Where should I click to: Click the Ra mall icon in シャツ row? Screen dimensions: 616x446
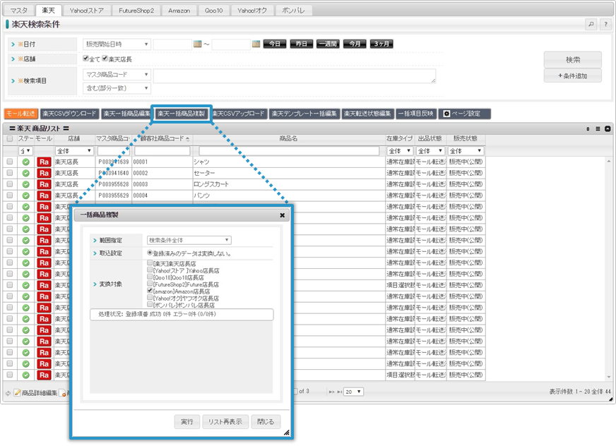(x=44, y=162)
